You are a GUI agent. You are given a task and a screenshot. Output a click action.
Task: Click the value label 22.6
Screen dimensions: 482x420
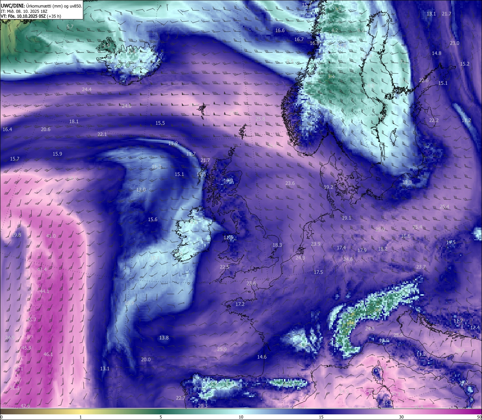coord(424,80)
